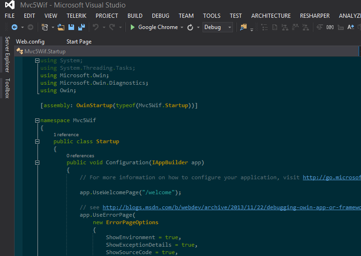Open the FILE menu
The image size is (361, 256).
[x=10, y=16]
